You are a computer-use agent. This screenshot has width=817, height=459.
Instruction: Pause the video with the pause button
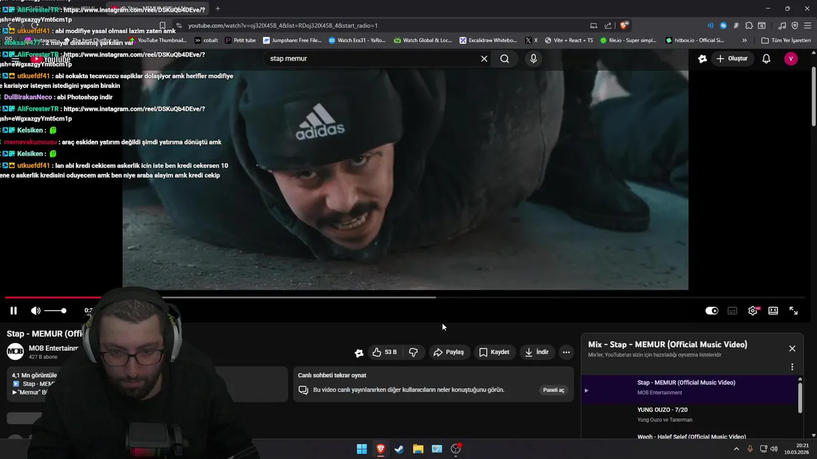pyautogui.click(x=13, y=310)
